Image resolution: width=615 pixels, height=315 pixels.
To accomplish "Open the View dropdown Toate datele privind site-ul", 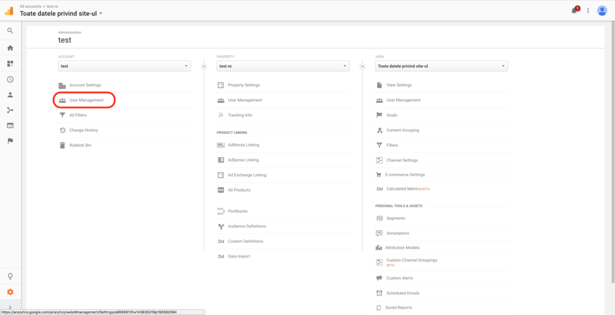I will click(x=441, y=66).
